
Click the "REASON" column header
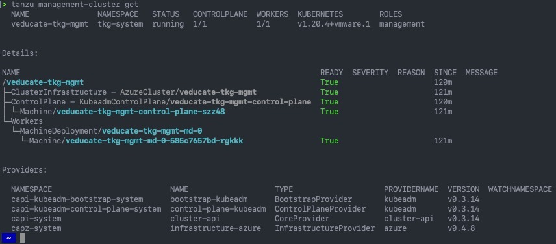coord(411,73)
